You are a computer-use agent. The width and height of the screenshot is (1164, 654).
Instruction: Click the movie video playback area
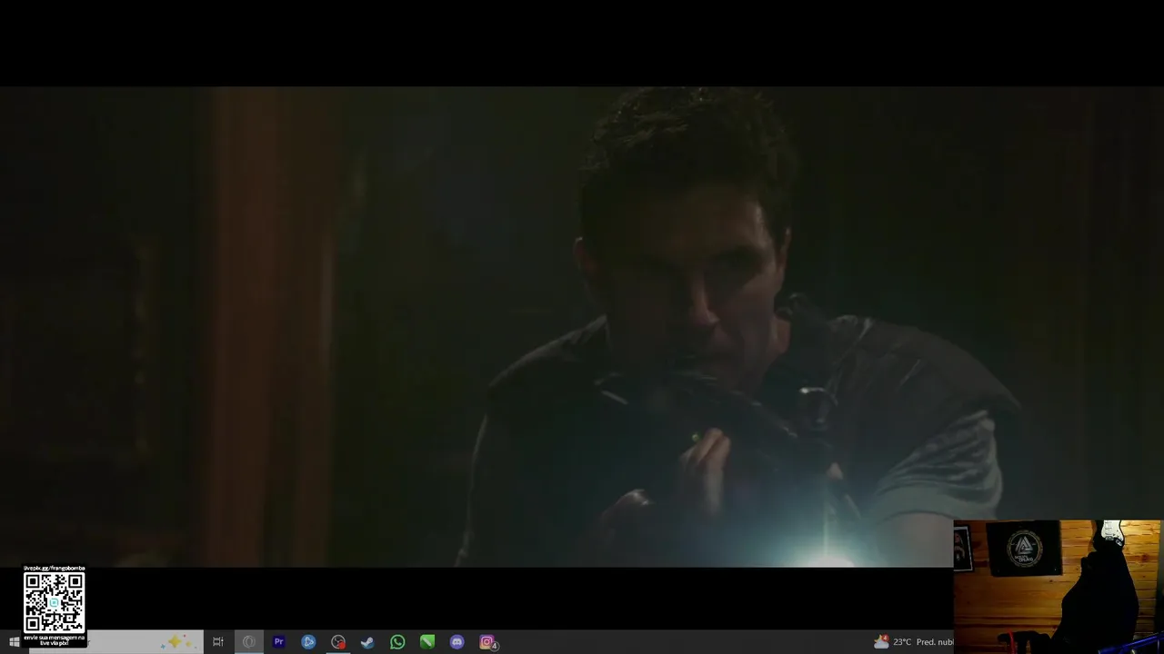582,327
